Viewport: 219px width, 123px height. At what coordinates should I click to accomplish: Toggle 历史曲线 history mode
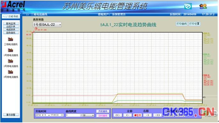(103, 111)
